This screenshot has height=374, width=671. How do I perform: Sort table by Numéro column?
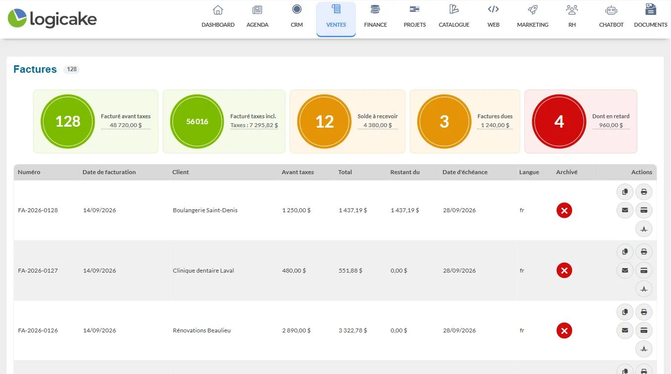pyautogui.click(x=29, y=172)
